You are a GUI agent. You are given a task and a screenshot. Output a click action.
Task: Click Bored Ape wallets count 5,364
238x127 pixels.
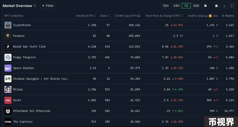tap(230, 46)
